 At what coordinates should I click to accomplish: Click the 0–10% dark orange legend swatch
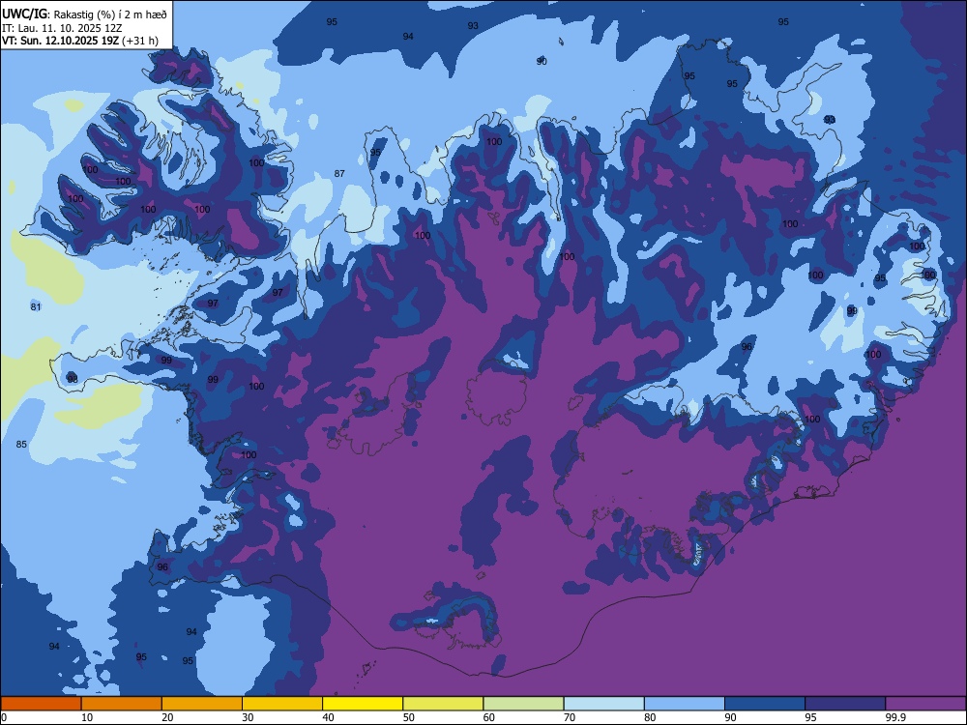coord(42,704)
